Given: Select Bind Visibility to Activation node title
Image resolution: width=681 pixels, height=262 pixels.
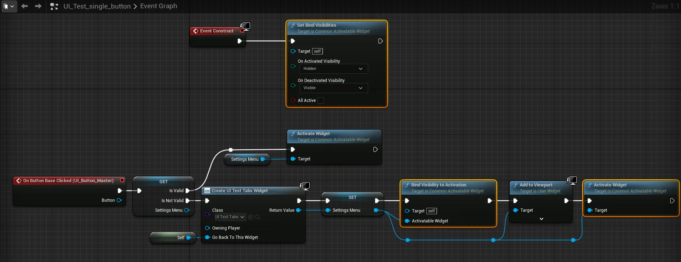Looking at the screenshot, I should click(x=438, y=185).
